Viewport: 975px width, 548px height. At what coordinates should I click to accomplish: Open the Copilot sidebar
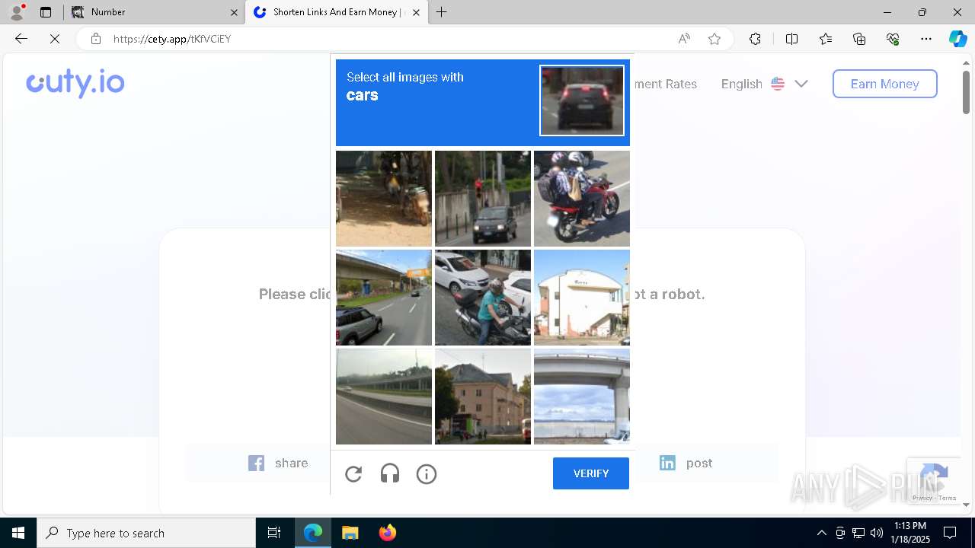pos(957,39)
